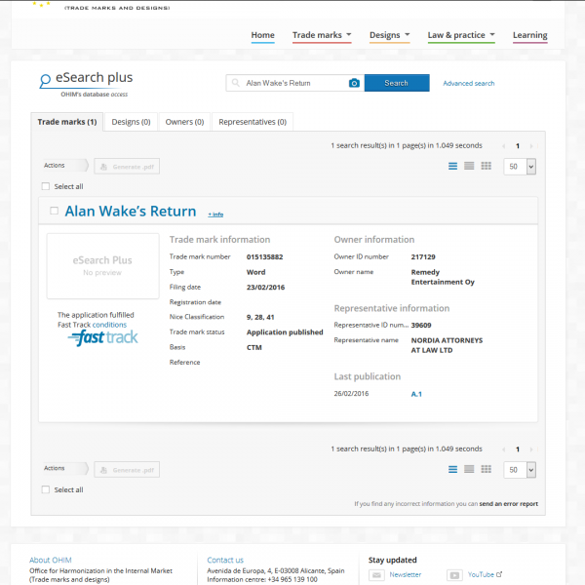Switch to the Owners (0) tab
Screen dimensions: 585x585
point(185,122)
